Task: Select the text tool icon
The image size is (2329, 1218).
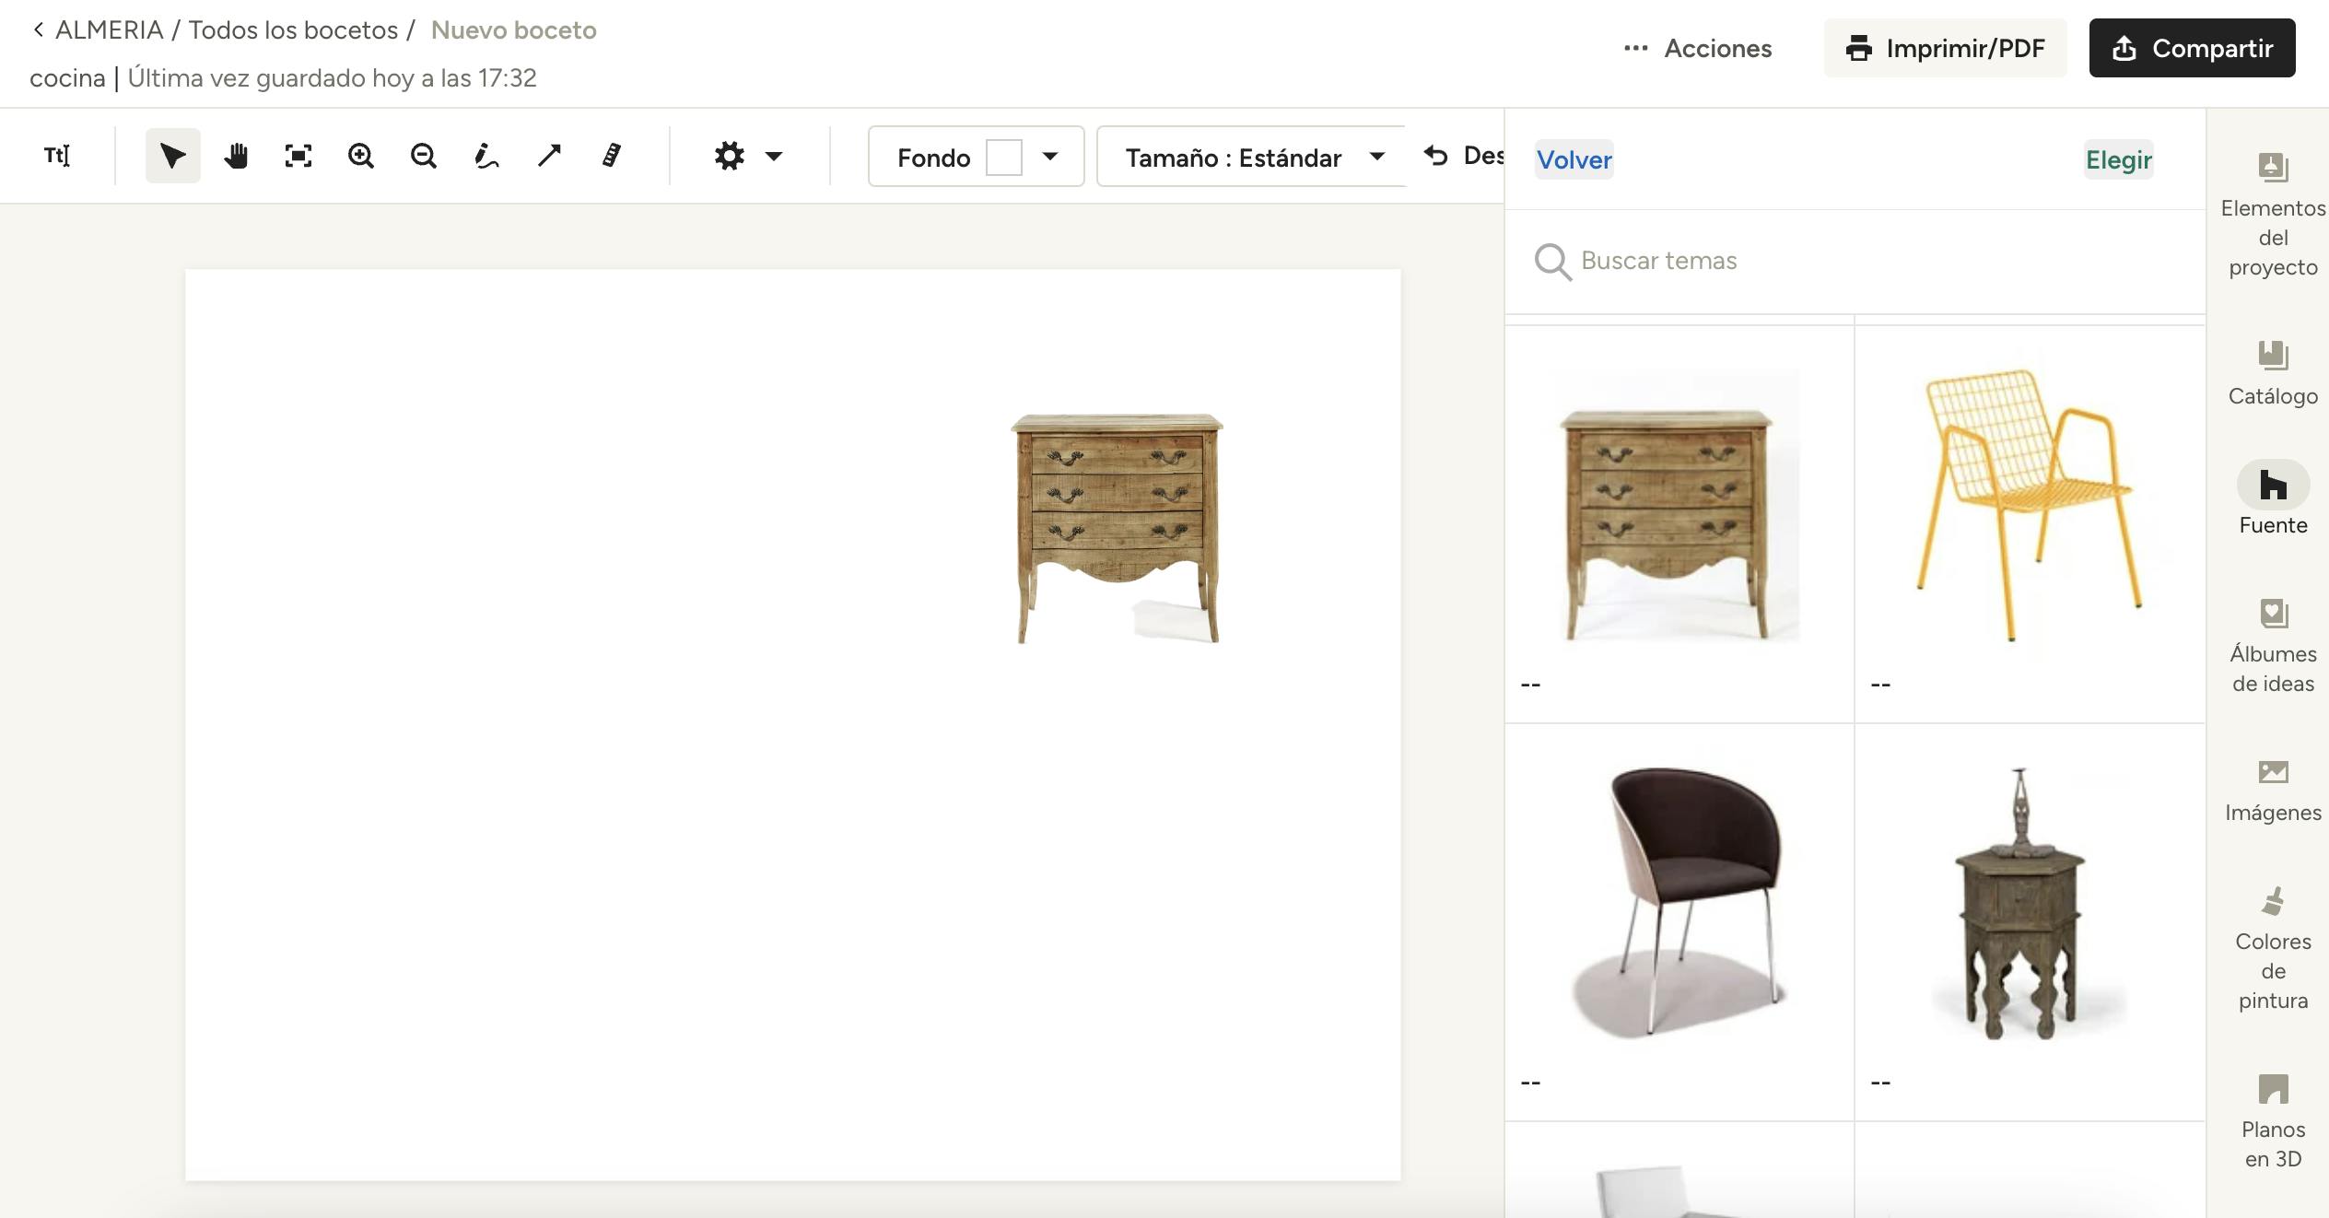Action: [x=57, y=156]
